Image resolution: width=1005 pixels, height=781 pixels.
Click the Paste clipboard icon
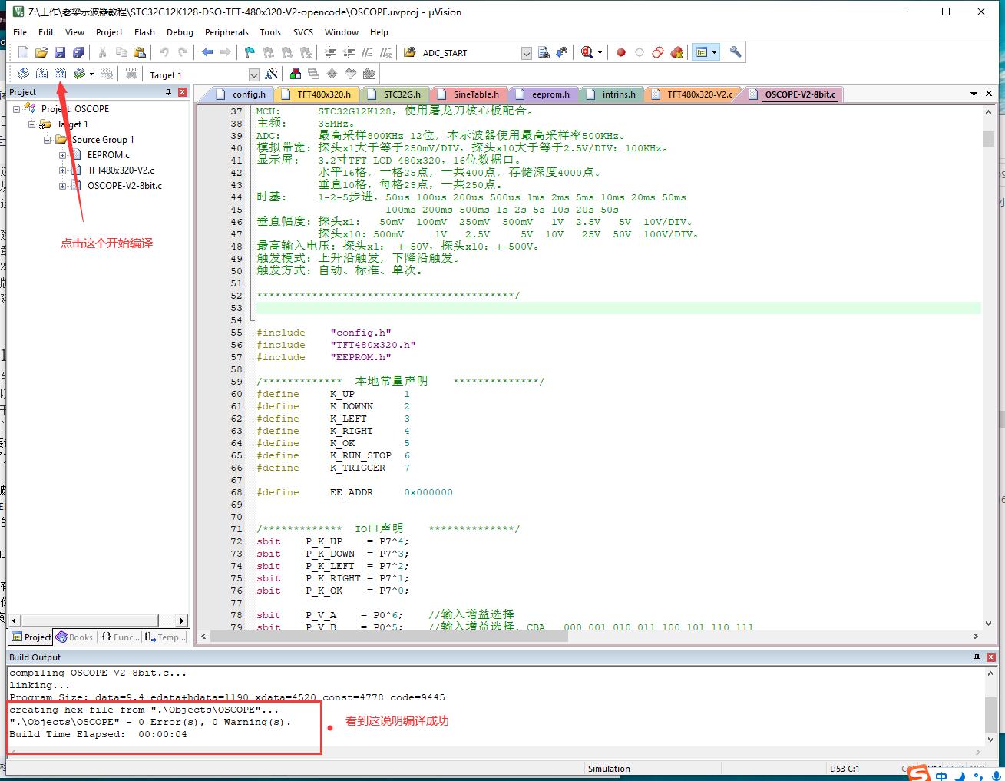(x=140, y=52)
